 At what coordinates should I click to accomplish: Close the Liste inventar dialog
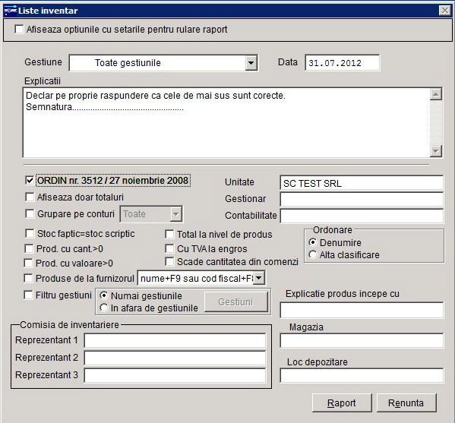tap(444, 11)
